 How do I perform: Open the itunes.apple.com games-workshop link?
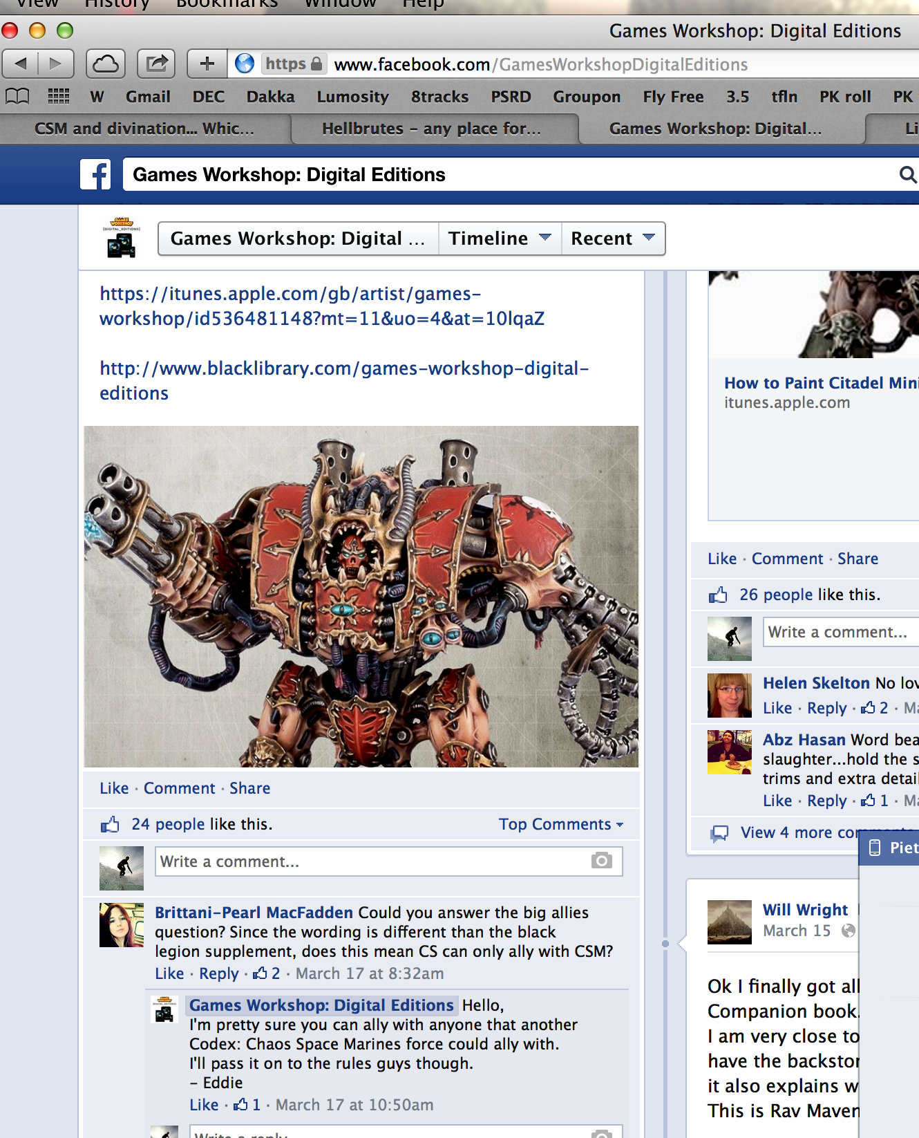click(x=322, y=306)
